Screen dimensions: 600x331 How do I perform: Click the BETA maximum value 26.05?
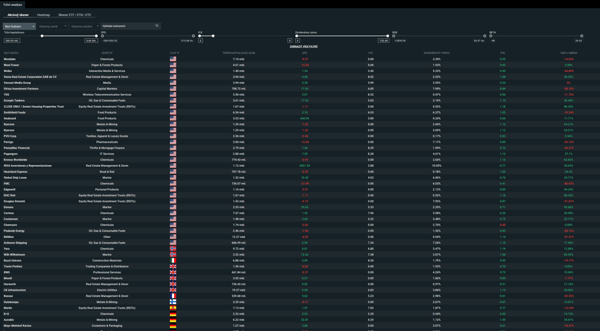click(x=578, y=40)
